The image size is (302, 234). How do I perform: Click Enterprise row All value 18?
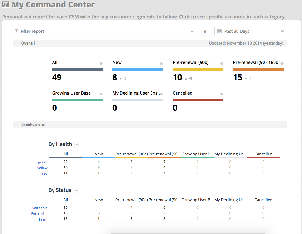tap(65, 213)
